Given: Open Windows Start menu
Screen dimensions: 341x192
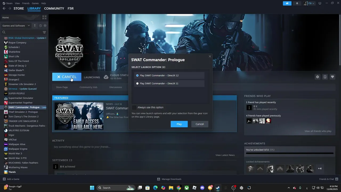Looking at the screenshot, I should pos(92,188).
